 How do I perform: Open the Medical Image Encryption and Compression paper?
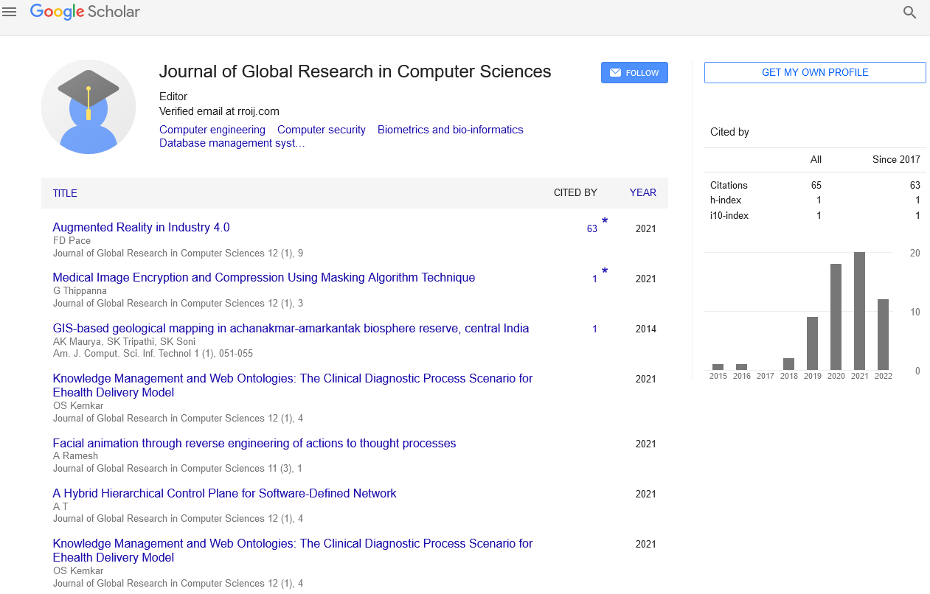coord(264,278)
